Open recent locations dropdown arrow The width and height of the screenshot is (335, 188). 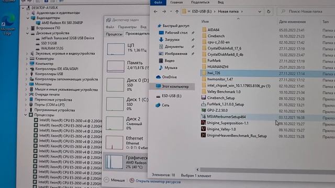[x=171, y=11]
